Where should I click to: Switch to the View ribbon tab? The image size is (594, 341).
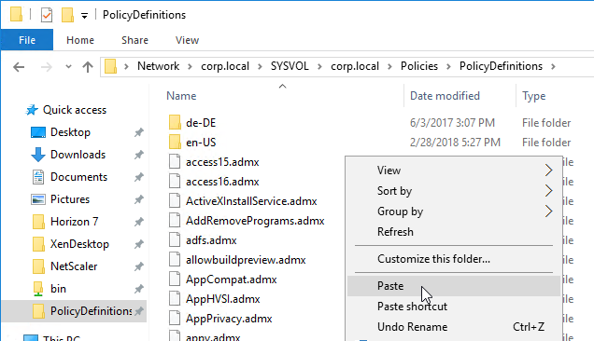(x=187, y=40)
